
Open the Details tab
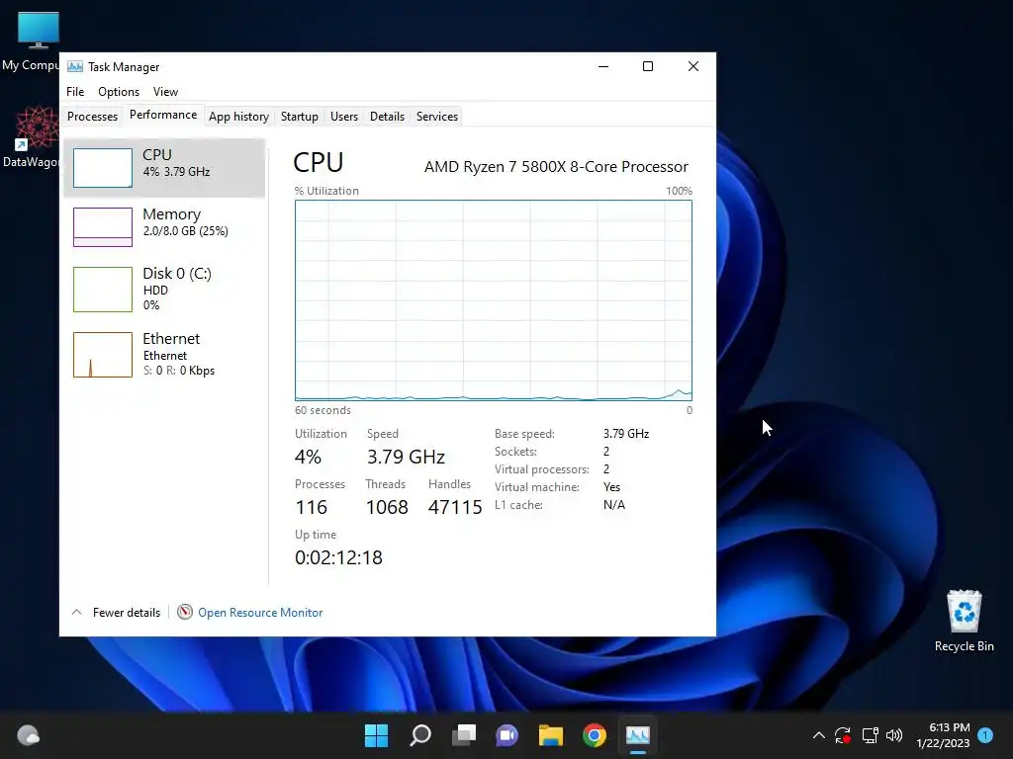point(387,117)
